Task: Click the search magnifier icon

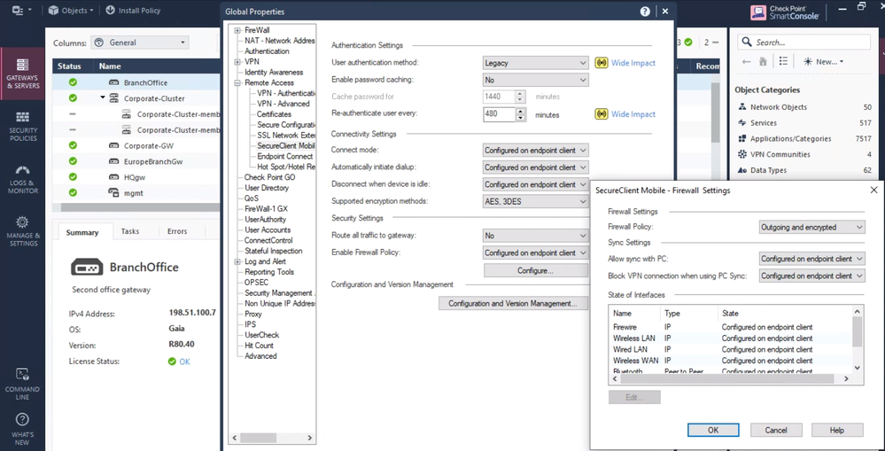Action: coord(746,43)
